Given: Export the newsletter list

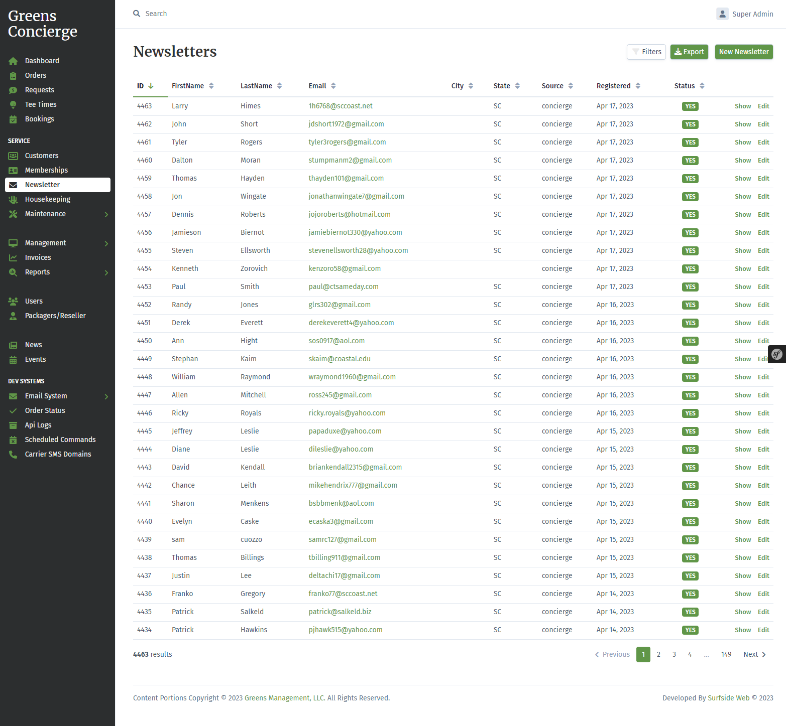Looking at the screenshot, I should tap(689, 52).
